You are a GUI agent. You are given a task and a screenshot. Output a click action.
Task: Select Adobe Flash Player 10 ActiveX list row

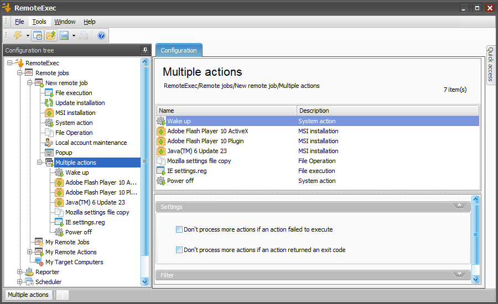[x=318, y=131]
